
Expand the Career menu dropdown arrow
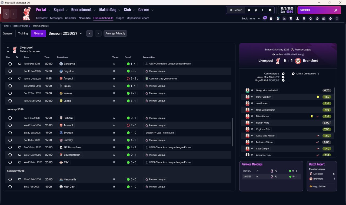[152, 10]
